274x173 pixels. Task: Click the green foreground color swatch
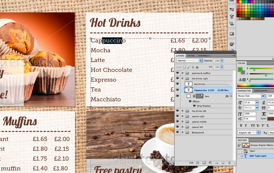tap(240, 70)
